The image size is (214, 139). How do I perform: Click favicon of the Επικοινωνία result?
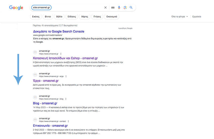click(x=35, y=120)
